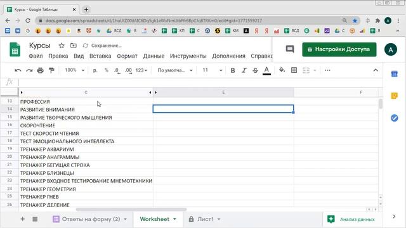Click the Move to folder icon

coord(74,46)
